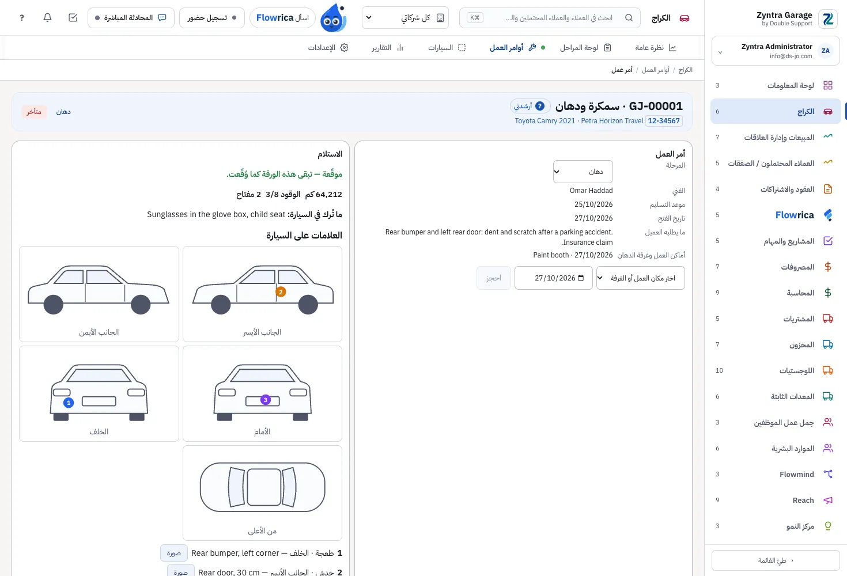This screenshot has height=576, width=847.
Task: Click the customer search input field
Action: [x=550, y=18]
